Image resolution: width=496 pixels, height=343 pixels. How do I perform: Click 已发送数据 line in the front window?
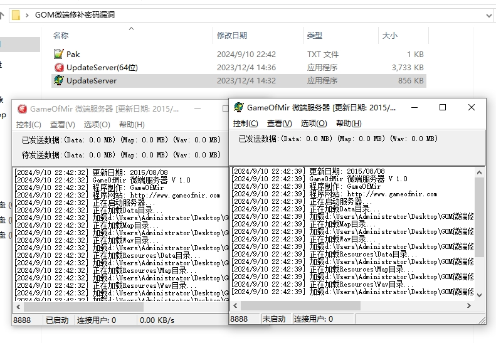338,139
